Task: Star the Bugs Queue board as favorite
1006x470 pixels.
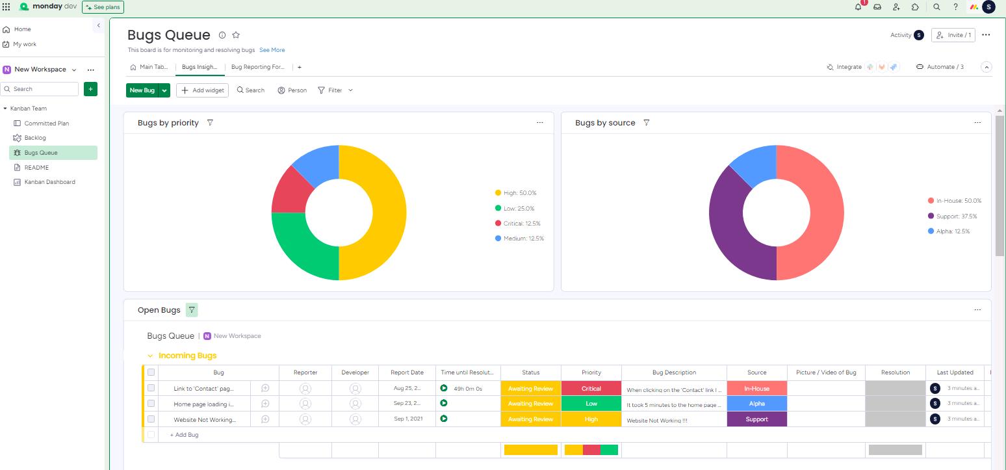Action: (x=236, y=35)
